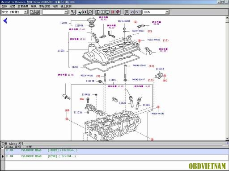Click the red book icon
The height and width of the screenshot is (171, 229).
[x=118, y=12]
